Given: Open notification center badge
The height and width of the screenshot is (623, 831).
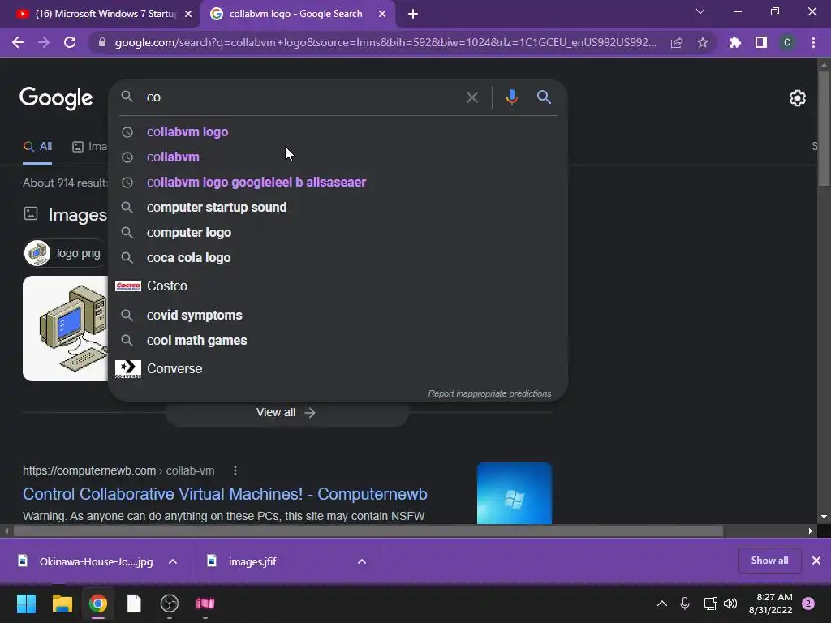Looking at the screenshot, I should (808, 604).
